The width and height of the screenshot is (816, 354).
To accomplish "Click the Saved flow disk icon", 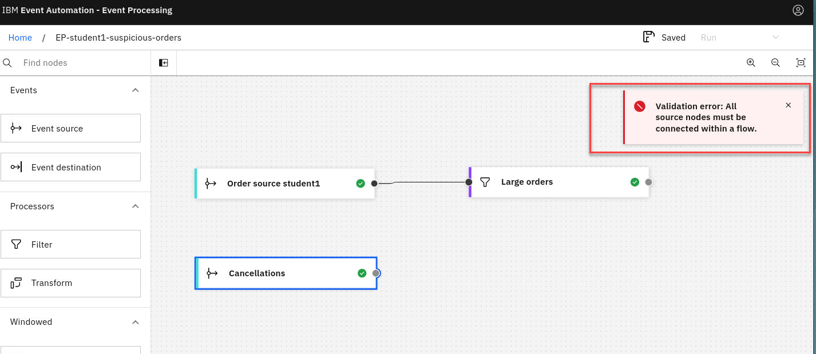I will click(x=648, y=37).
